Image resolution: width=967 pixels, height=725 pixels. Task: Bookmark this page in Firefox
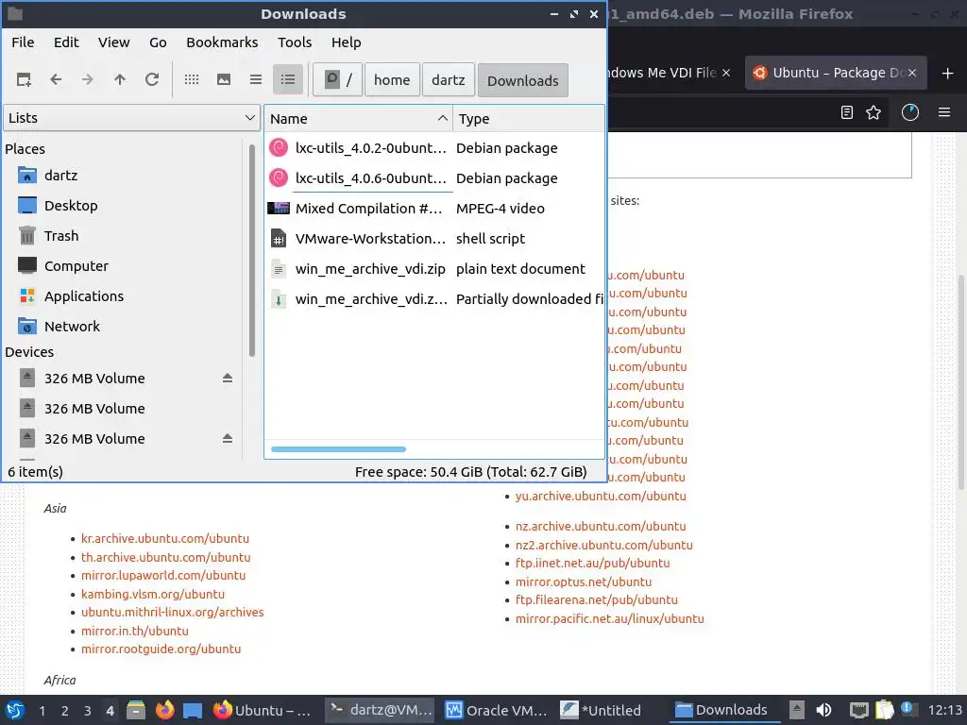(874, 112)
